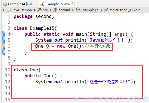149x103 pixels.
Task: Click the Example14.java file icon
Action: [x=5, y=4]
